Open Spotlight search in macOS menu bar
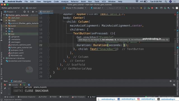The image size is (179, 101). (x=166, y=1)
